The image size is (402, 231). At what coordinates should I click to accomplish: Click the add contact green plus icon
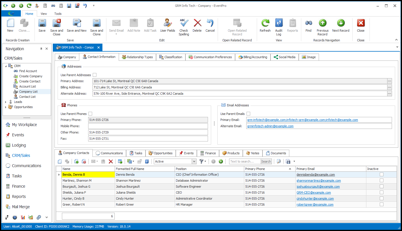76,161
